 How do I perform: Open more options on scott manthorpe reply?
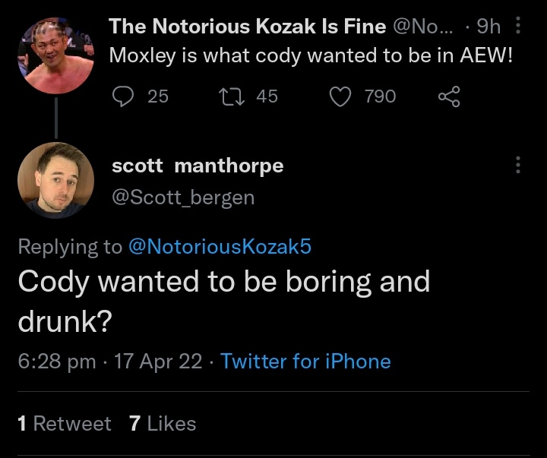pos(518,165)
